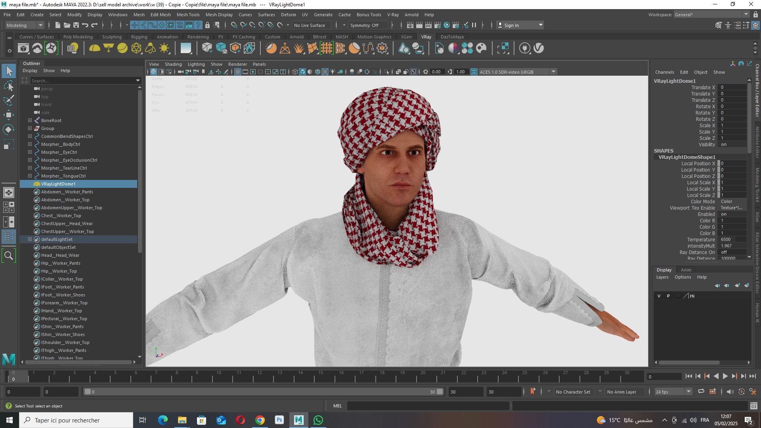Expand CommonBlendShapesCtrl node
The height and width of the screenshot is (428, 761).
click(x=30, y=136)
